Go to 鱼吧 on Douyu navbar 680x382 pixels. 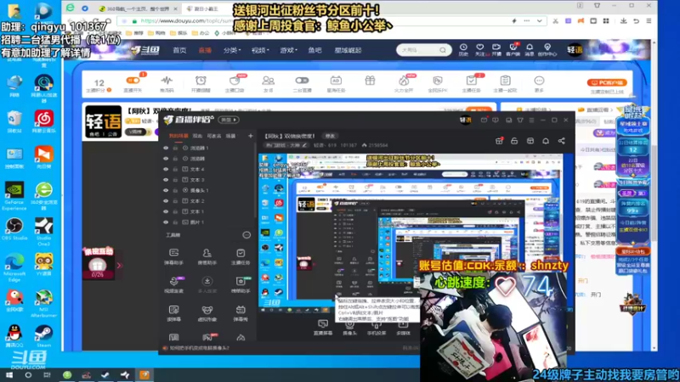[x=314, y=50]
